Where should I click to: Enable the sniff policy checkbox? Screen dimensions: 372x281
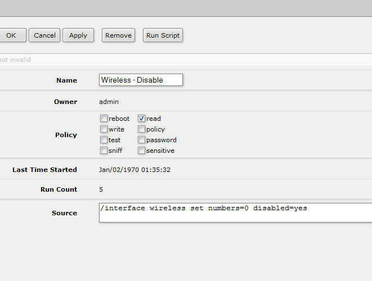[104, 151]
